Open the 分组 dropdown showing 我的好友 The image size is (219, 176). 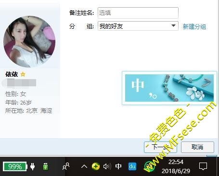pos(138,26)
